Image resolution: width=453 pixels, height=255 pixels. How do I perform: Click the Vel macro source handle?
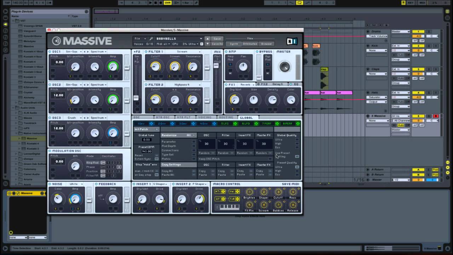234,192
